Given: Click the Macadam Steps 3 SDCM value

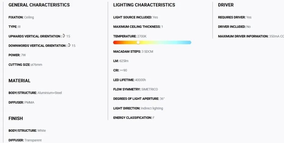Looking at the screenshot, I should [147, 51].
